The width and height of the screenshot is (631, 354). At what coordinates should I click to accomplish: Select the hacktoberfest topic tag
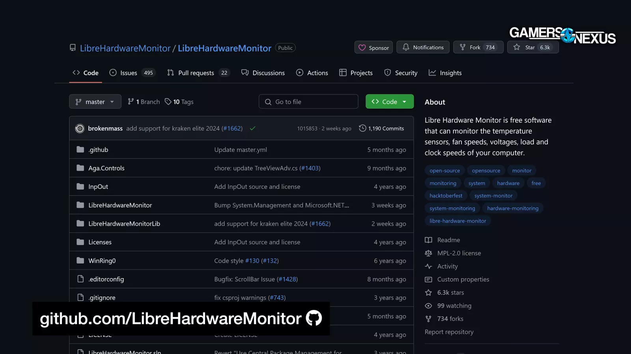point(446,195)
